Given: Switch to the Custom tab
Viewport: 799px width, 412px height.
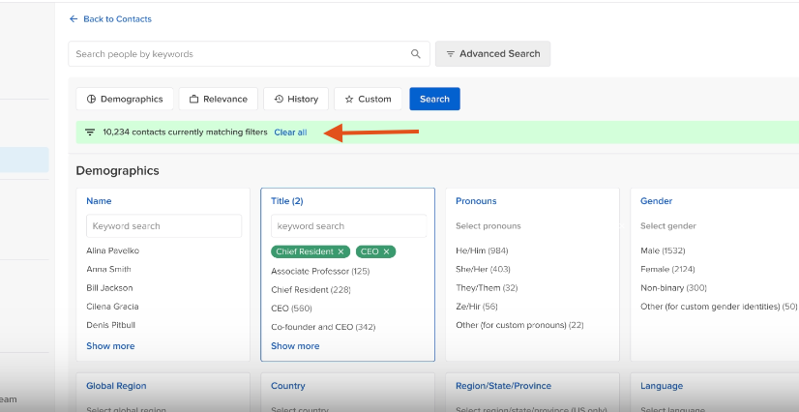Looking at the screenshot, I should pos(368,99).
